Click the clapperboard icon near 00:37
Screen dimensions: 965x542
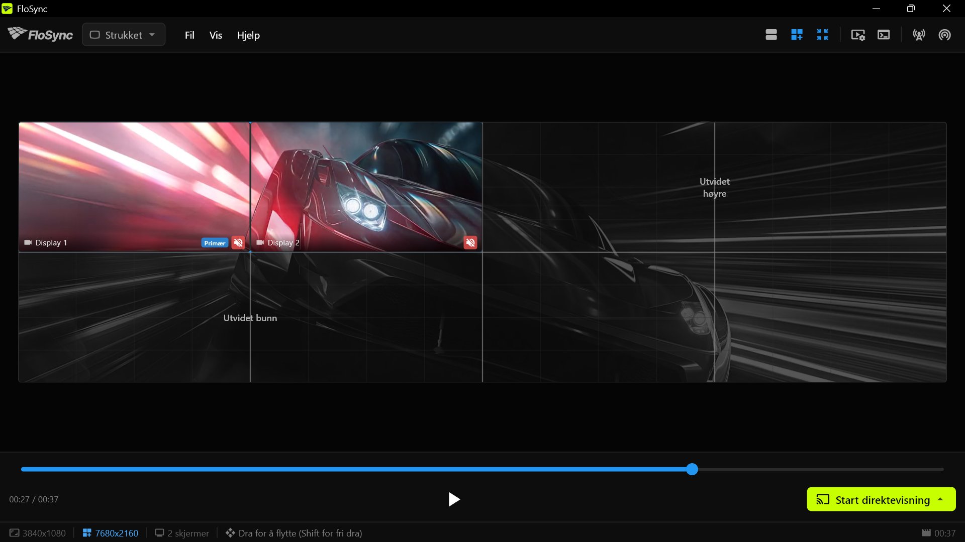tap(926, 532)
